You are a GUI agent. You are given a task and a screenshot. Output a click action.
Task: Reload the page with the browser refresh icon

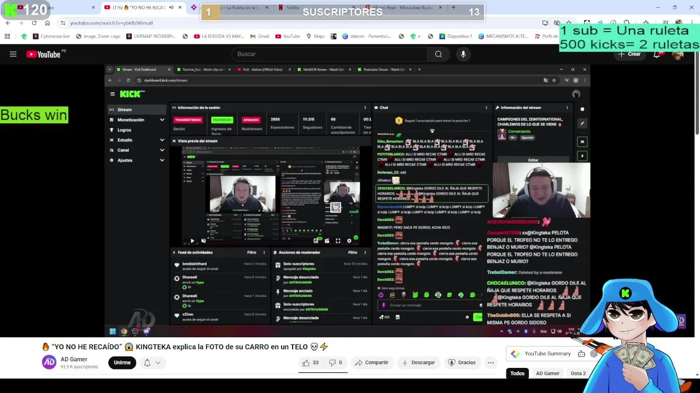(34, 23)
